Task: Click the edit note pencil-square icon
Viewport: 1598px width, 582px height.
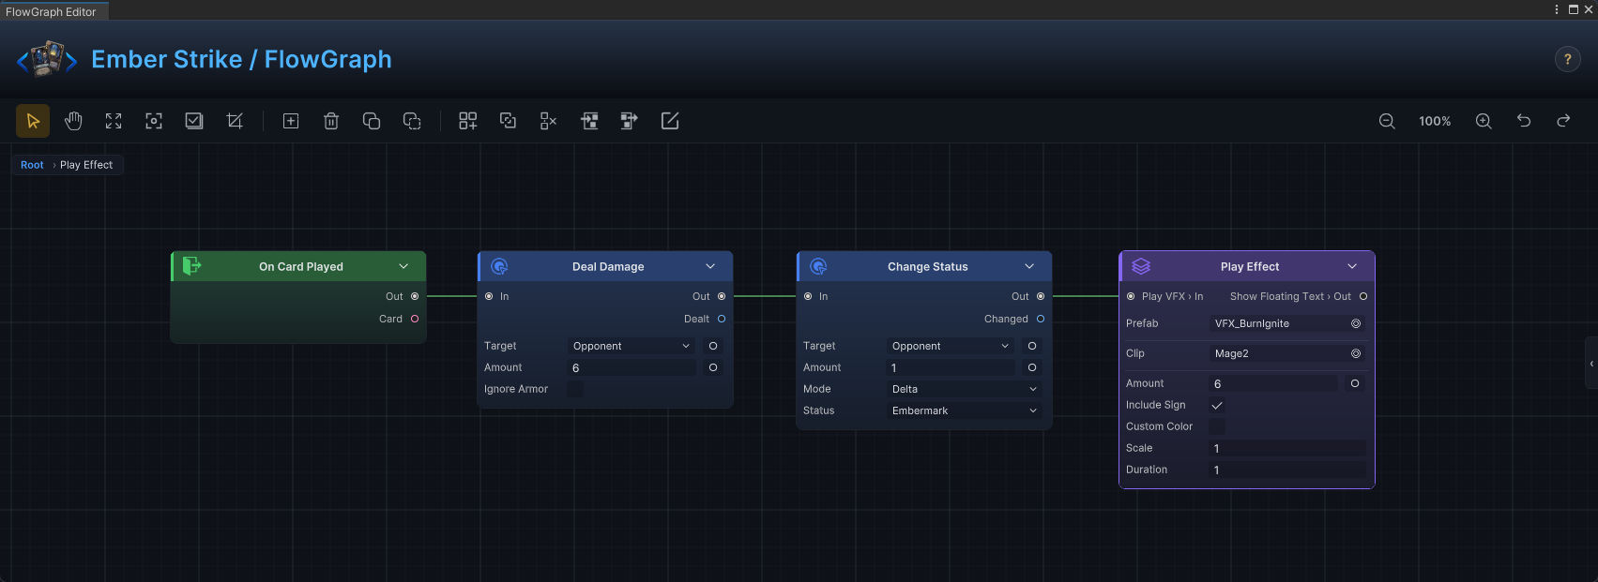Action: (x=670, y=121)
